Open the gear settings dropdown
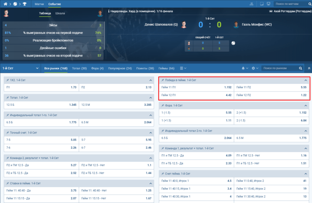Viewport: 312px width, 203px height. point(255,68)
